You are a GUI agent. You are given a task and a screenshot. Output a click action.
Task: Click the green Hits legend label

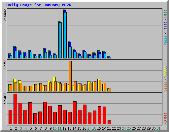point(165,14)
